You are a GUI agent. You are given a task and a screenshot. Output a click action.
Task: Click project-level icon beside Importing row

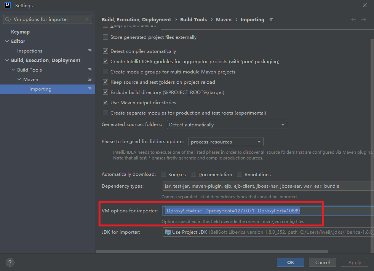coord(90,89)
